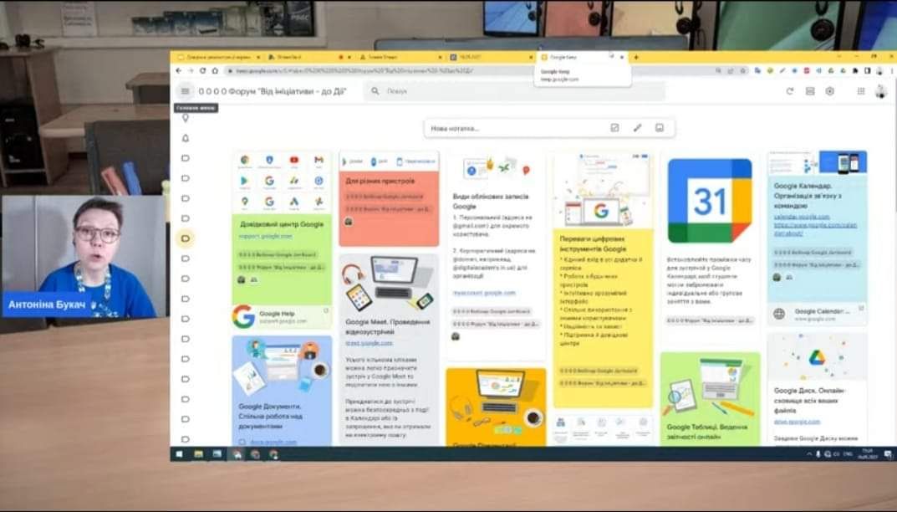897x512 pixels.
Task: Reload the Google Keep page
Action: point(202,70)
